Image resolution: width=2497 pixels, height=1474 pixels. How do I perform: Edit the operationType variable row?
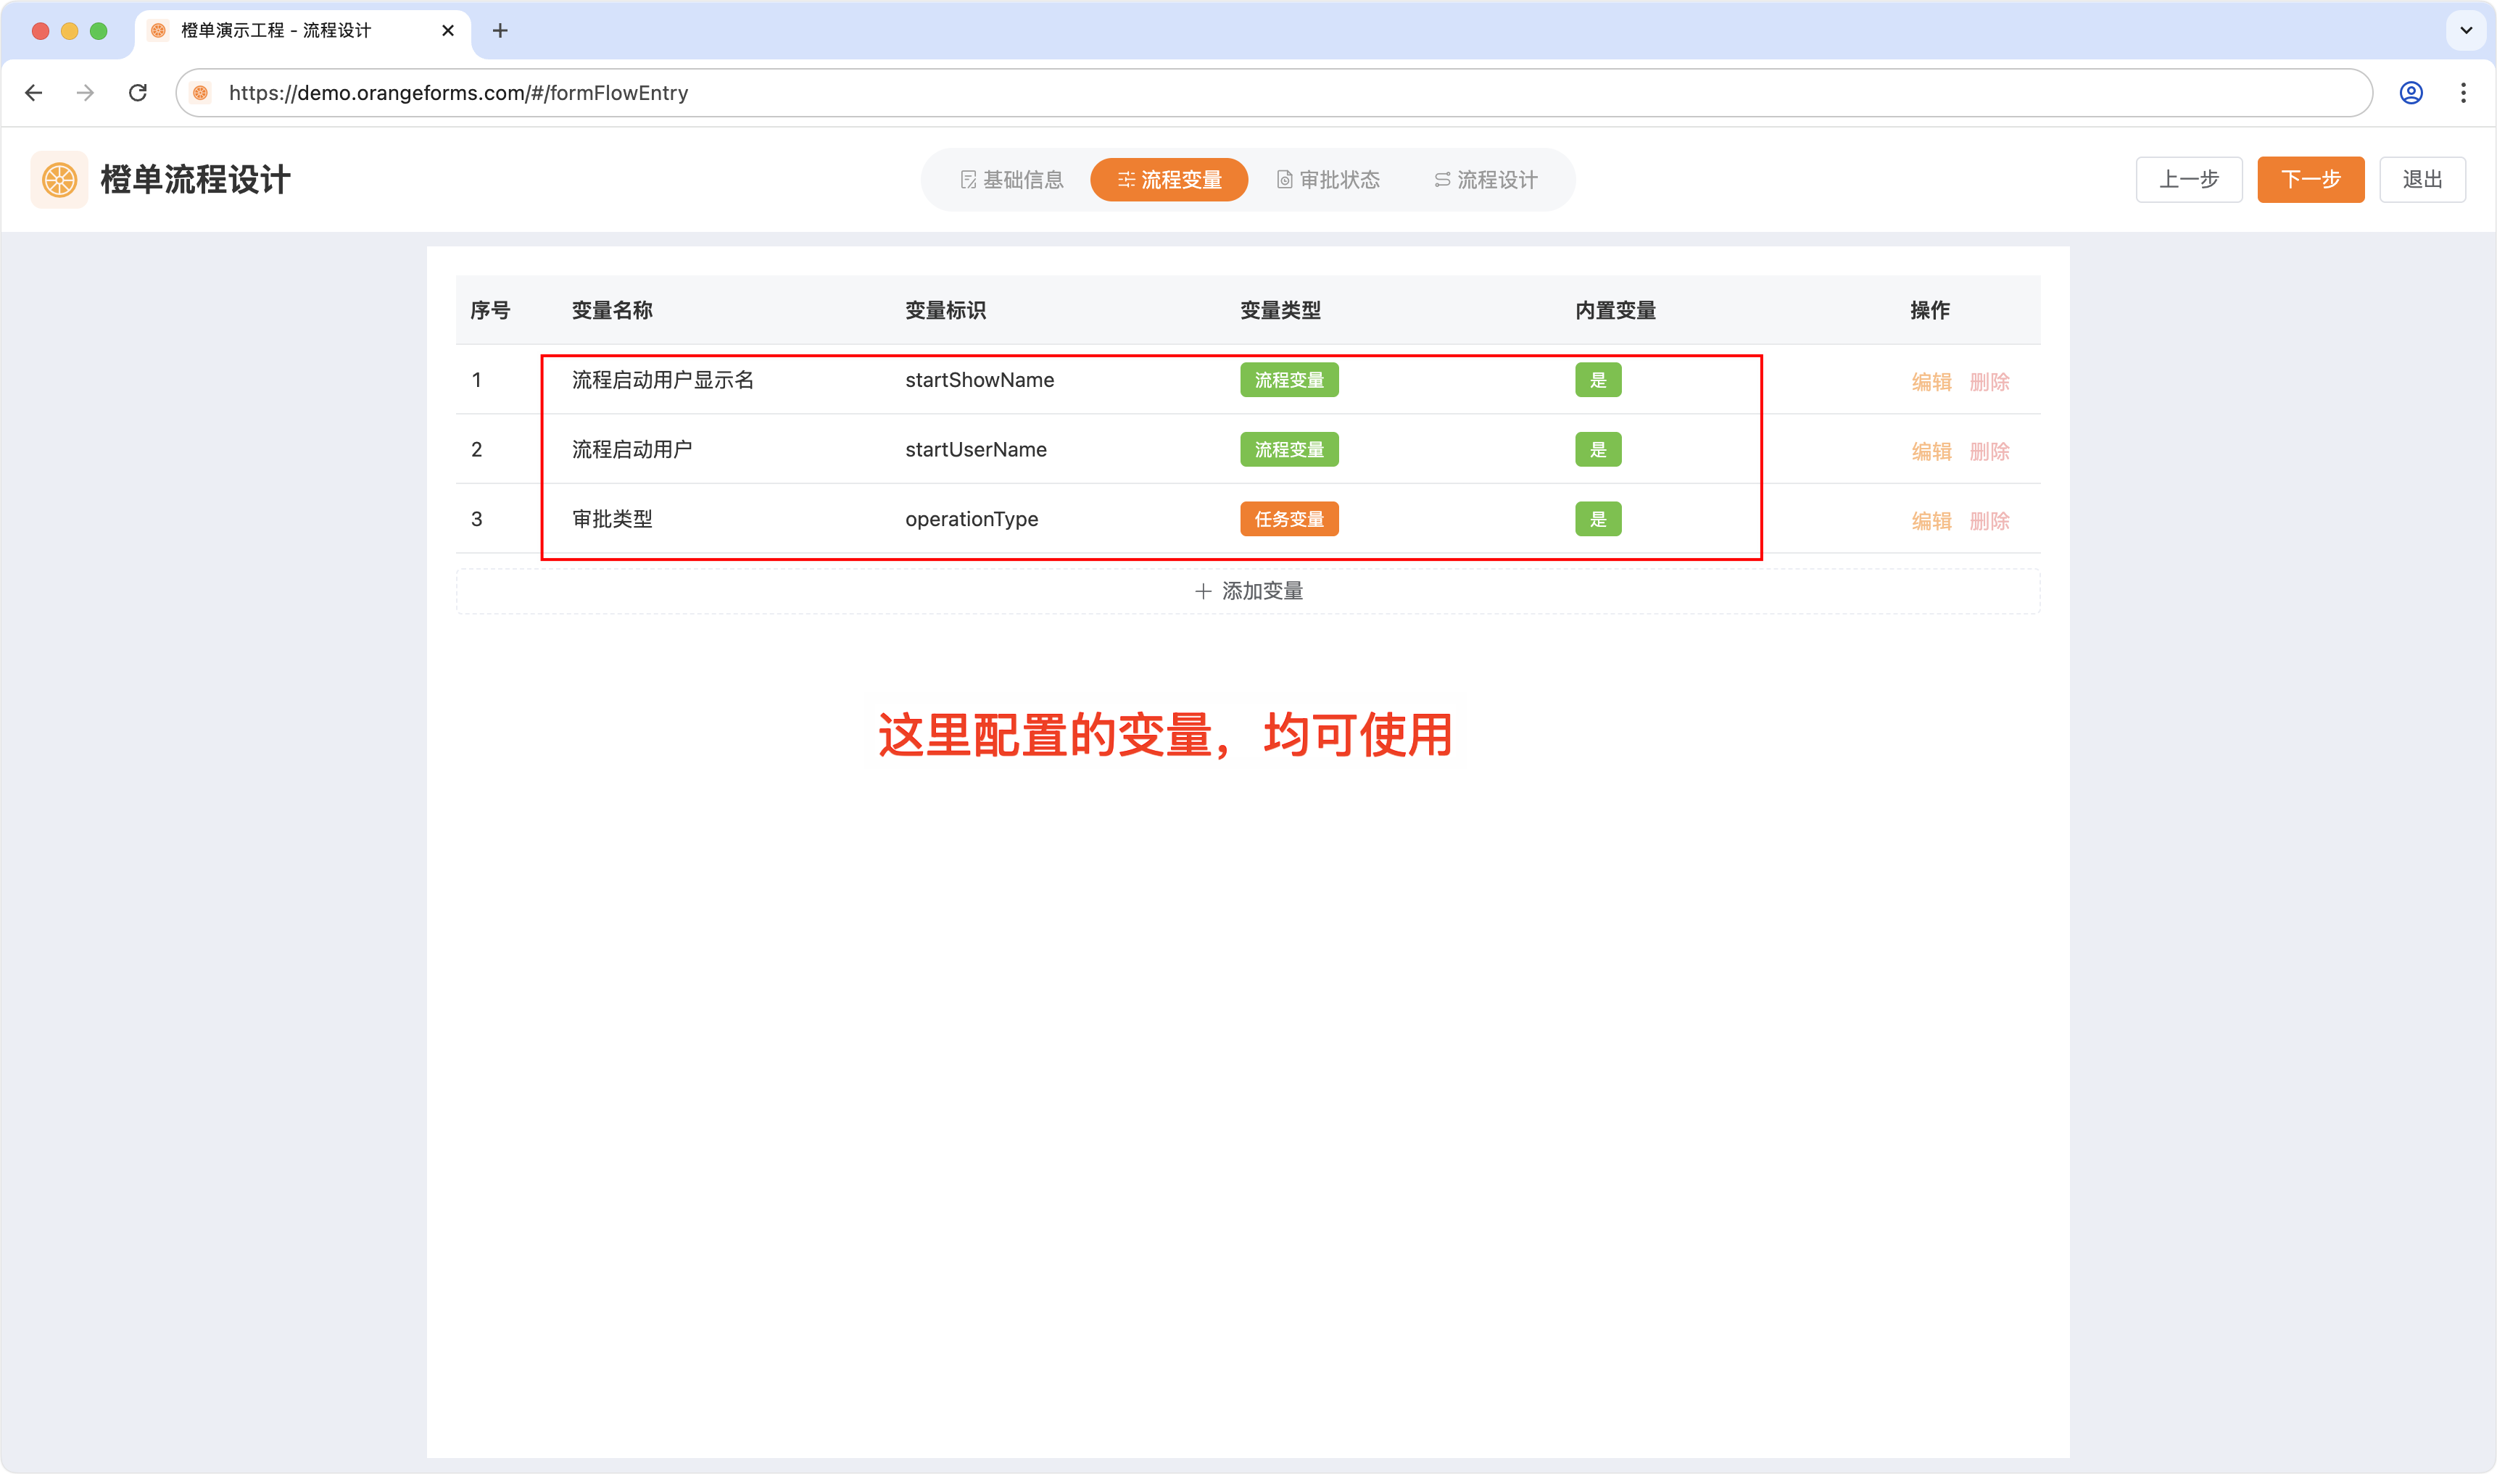[1931, 520]
